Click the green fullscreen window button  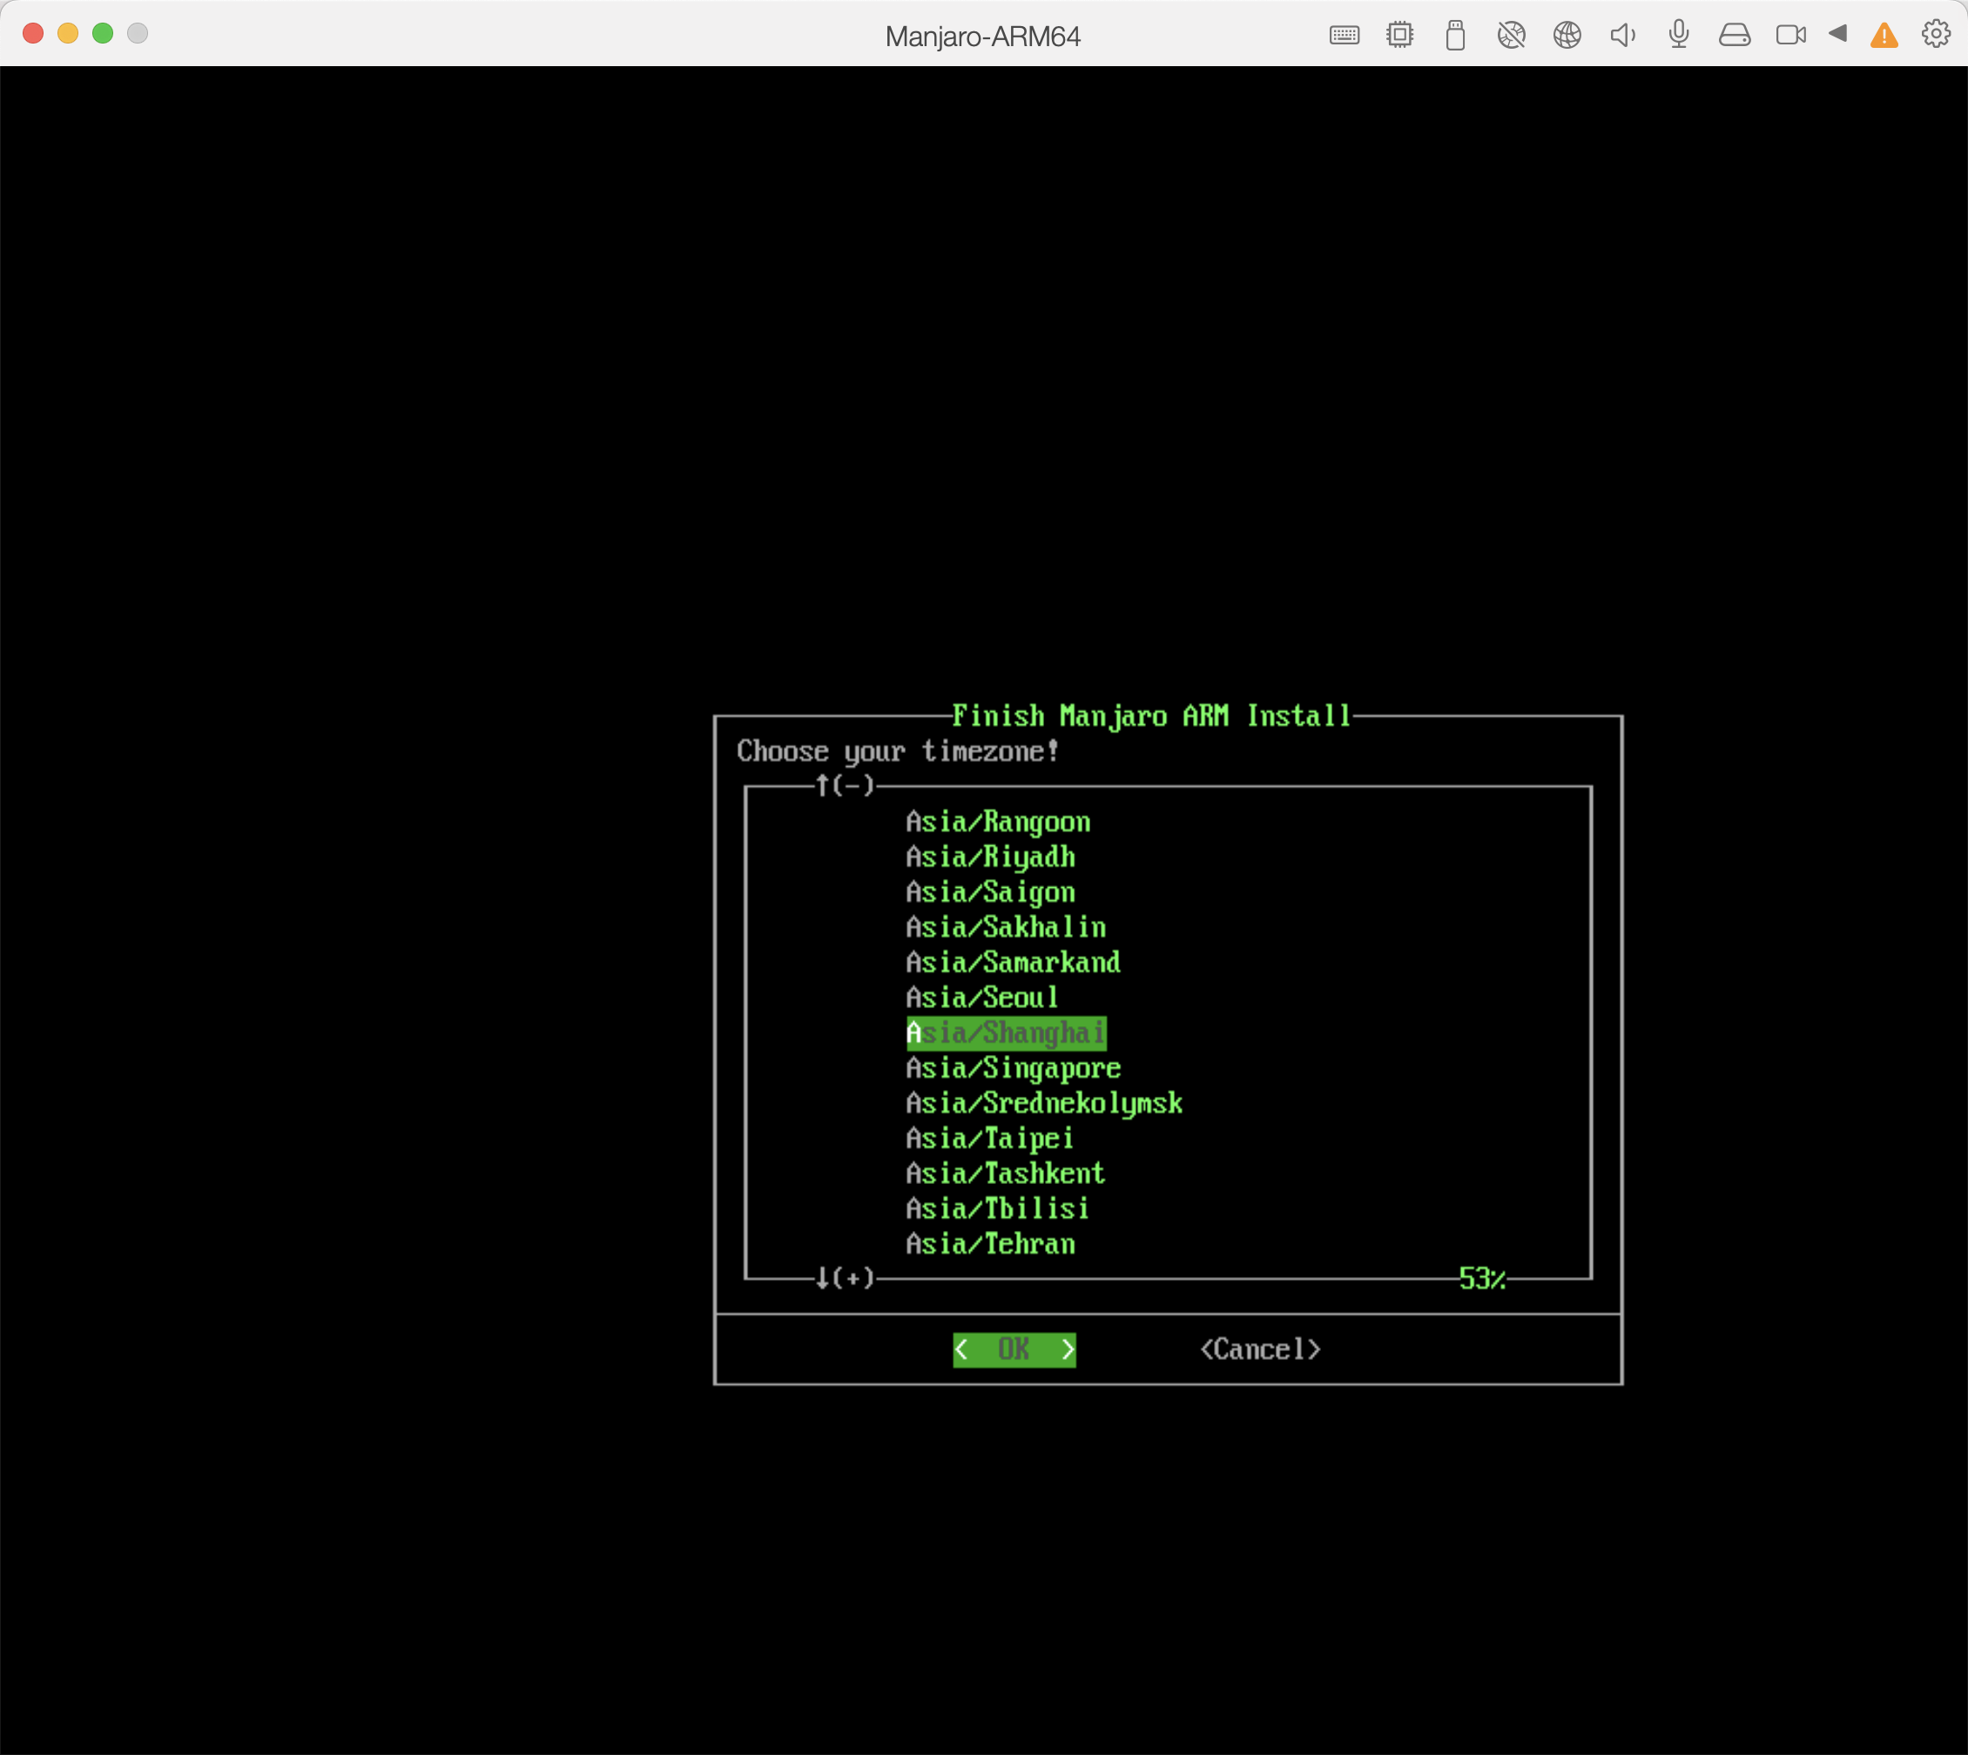click(102, 33)
